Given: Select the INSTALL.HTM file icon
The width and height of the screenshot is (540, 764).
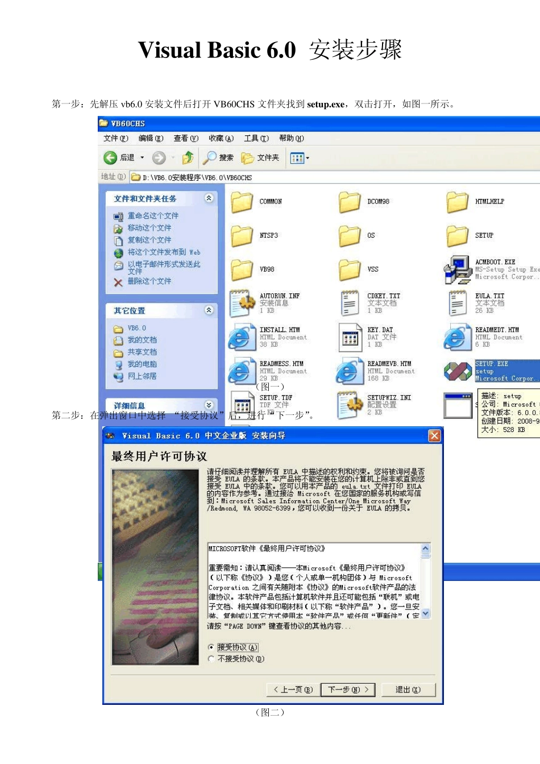Looking at the screenshot, I should tap(242, 337).
